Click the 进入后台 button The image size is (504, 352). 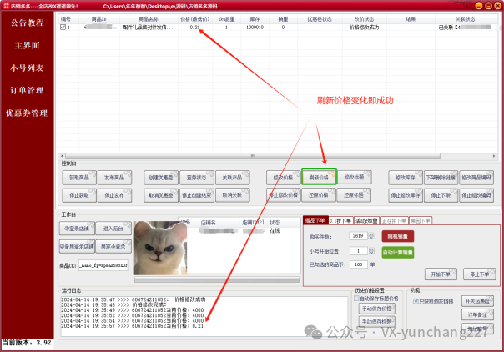[x=113, y=229]
